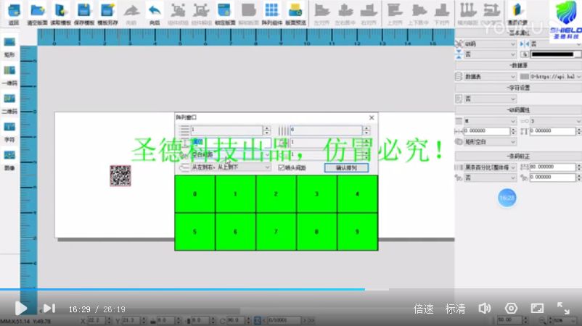Toggle web fullscreen mode icon
582x326 pixels.
click(x=537, y=308)
